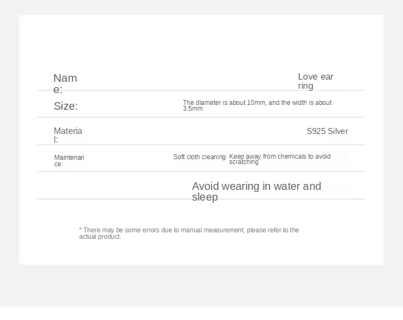
Task: Select the "Love ear ring" product name
Action: [x=315, y=81]
